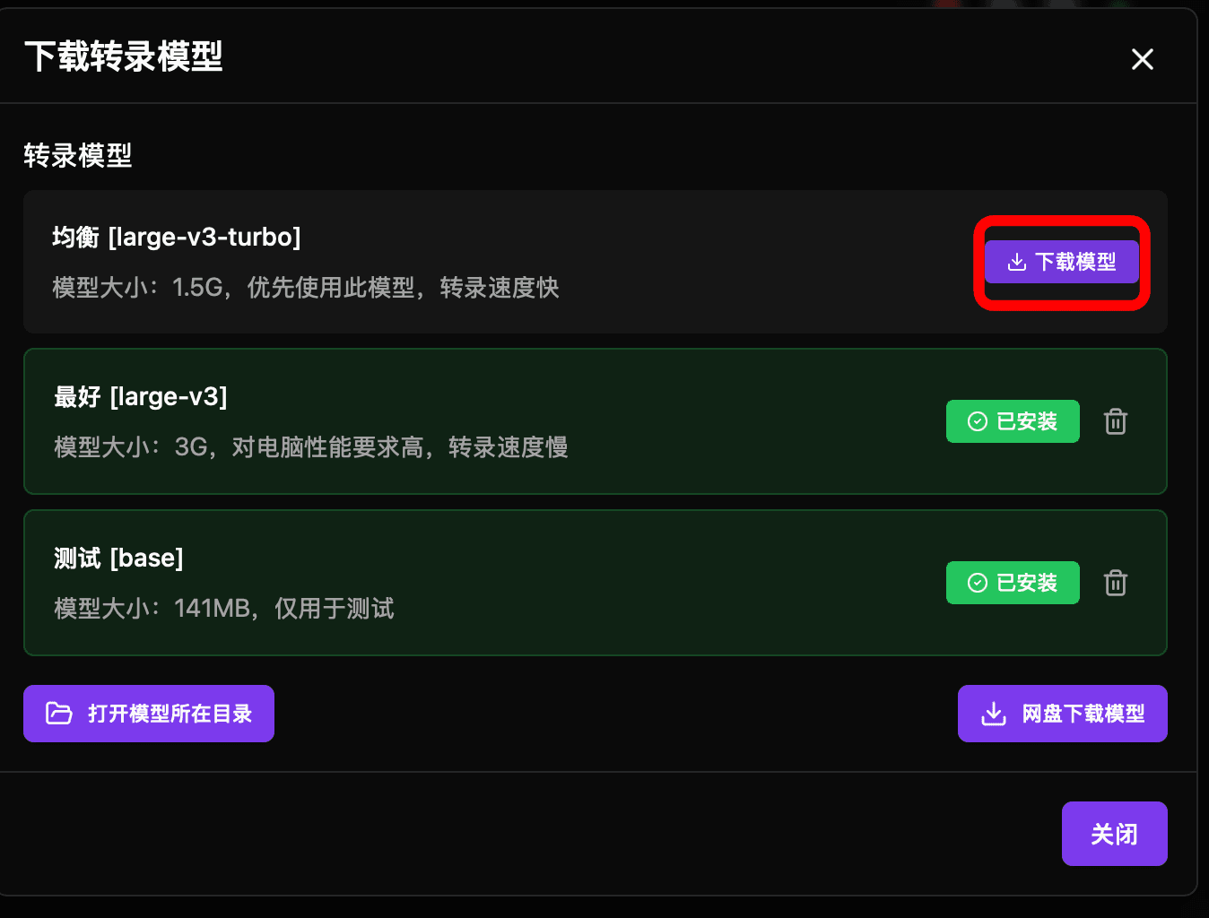
Task: Click the download icon beside 下载模型
Action: (1016, 262)
